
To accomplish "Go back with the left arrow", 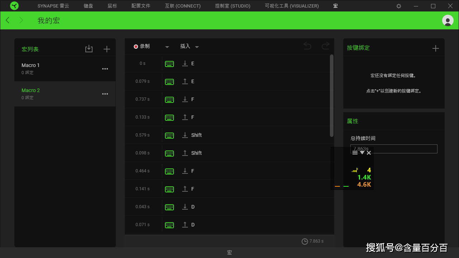I will click(x=8, y=20).
